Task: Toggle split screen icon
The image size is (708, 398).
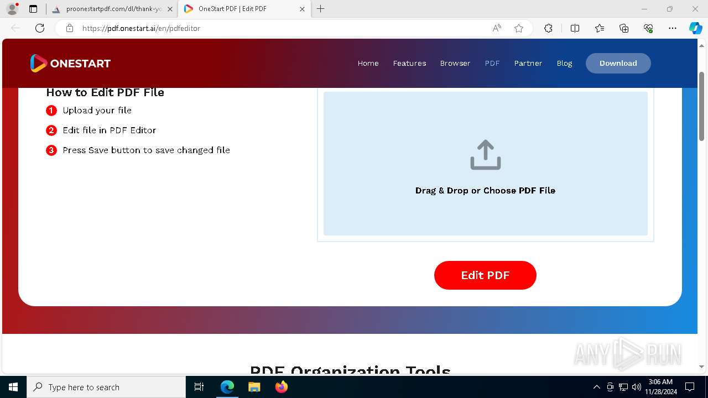Action: (x=575, y=28)
